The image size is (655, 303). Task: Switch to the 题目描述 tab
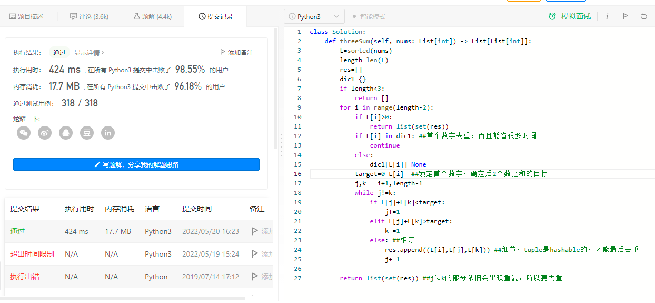[26, 17]
